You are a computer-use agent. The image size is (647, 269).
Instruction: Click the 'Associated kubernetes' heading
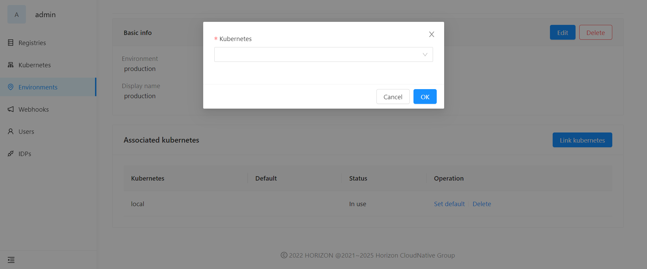point(161,140)
